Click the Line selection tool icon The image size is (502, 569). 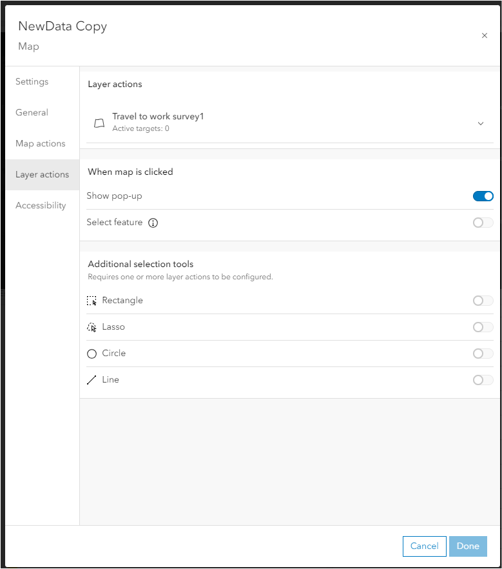click(92, 379)
